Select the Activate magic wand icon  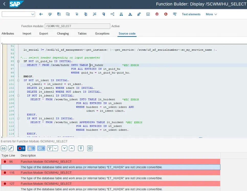coord(95,14)
